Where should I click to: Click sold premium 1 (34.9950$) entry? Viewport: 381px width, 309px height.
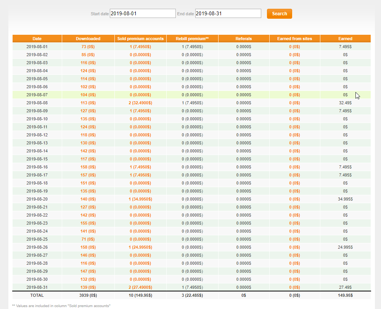[140, 199]
